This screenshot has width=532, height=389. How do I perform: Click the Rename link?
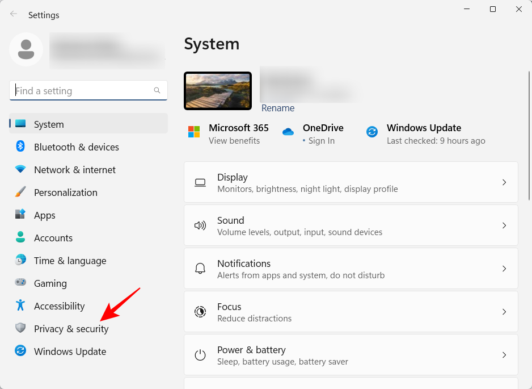[278, 108]
